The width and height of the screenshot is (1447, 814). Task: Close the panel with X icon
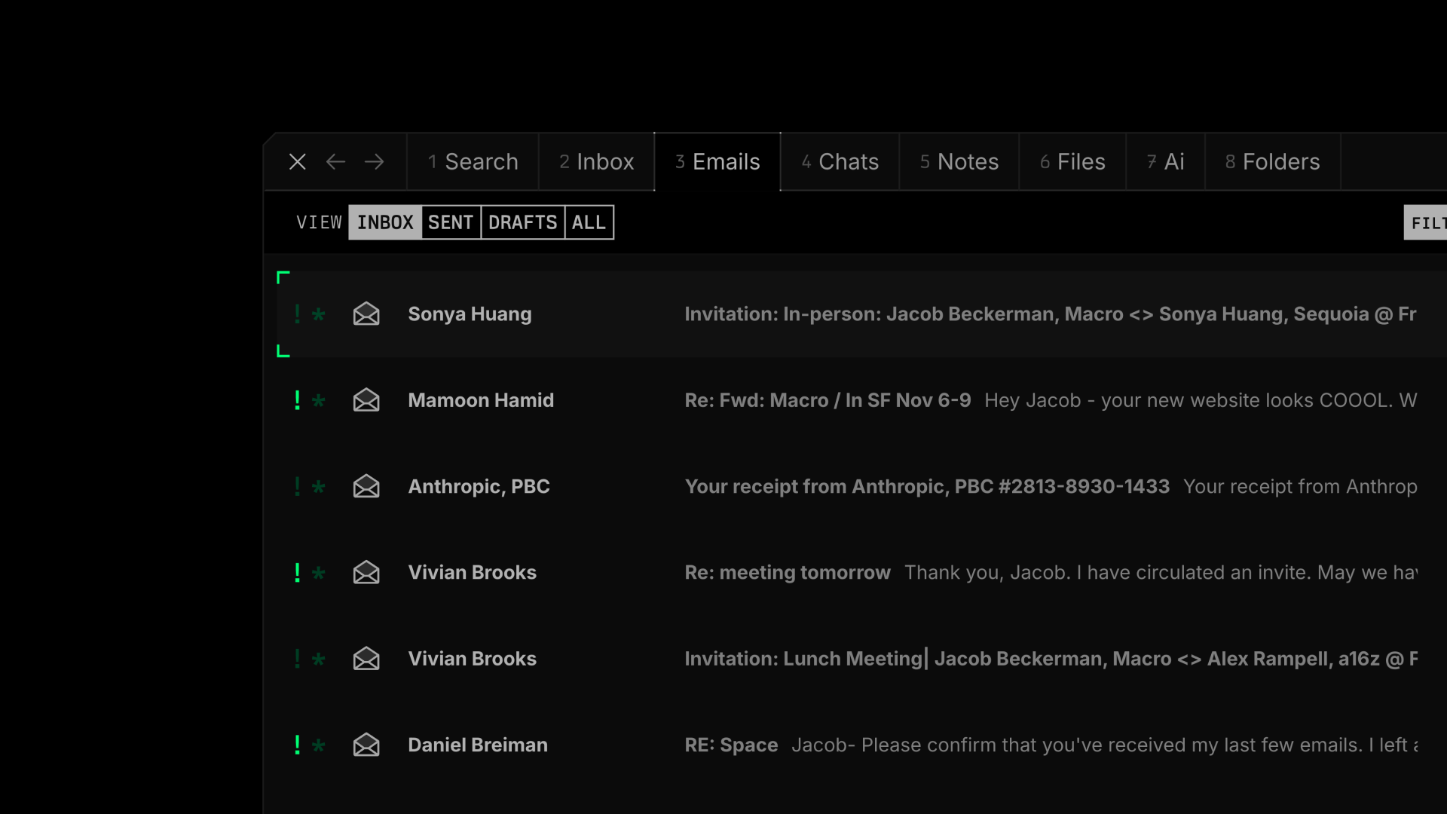(x=298, y=162)
